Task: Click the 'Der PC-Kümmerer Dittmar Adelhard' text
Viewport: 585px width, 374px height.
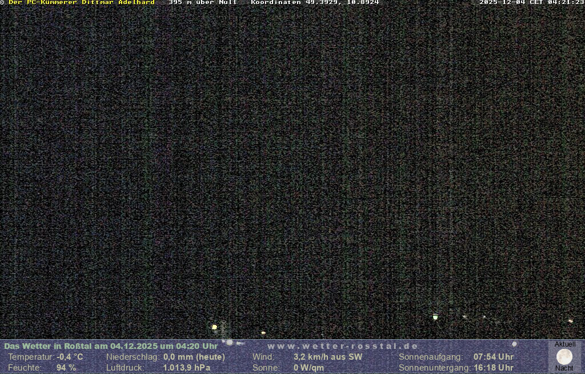Action: 82,3
